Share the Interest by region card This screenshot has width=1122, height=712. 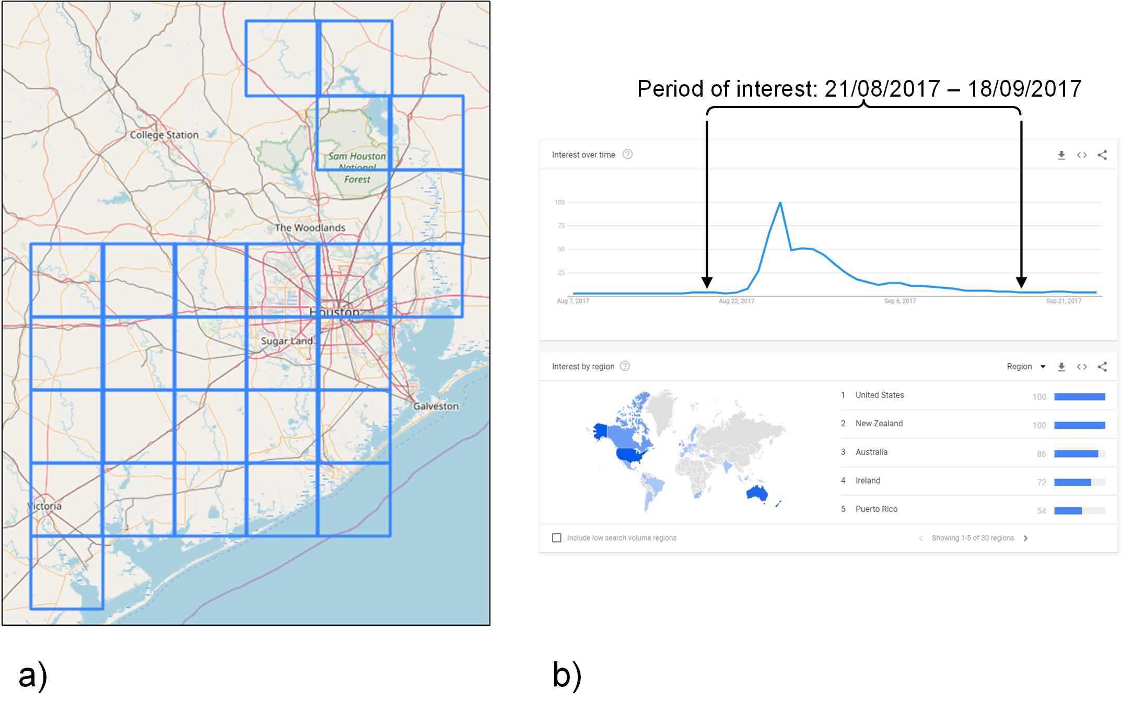1102,367
